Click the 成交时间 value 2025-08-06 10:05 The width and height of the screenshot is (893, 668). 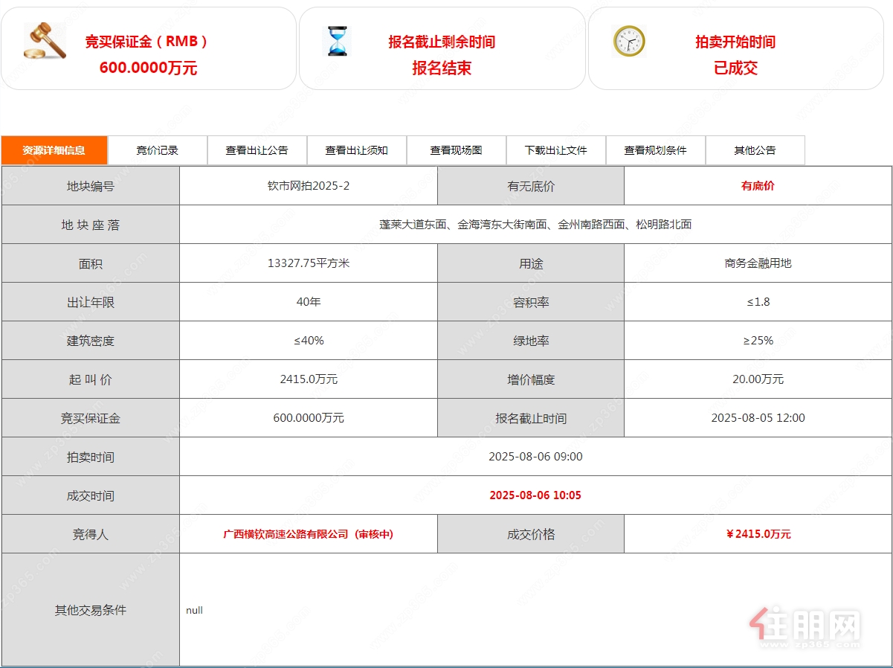coord(535,495)
